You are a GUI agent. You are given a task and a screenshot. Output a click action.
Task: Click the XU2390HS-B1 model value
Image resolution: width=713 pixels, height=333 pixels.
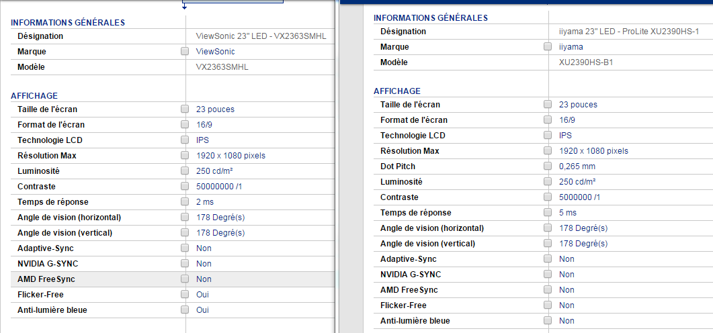[x=586, y=62]
